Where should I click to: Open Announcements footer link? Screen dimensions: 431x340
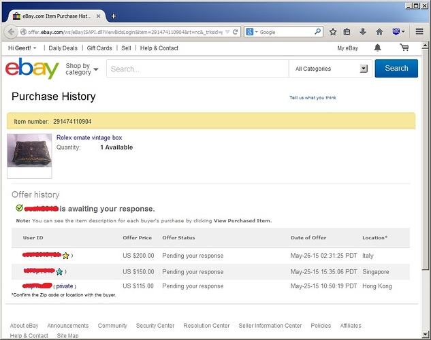pyautogui.click(x=68, y=326)
